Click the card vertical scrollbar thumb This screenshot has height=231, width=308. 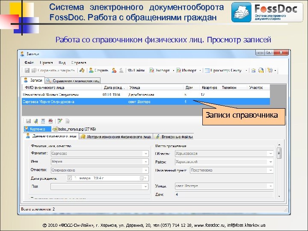point(279,153)
